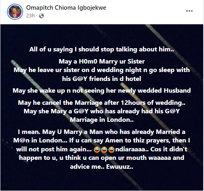Click the first laughing emoji in the post
Viewport: 204px width, 191px height.
pyautogui.click(x=97, y=150)
